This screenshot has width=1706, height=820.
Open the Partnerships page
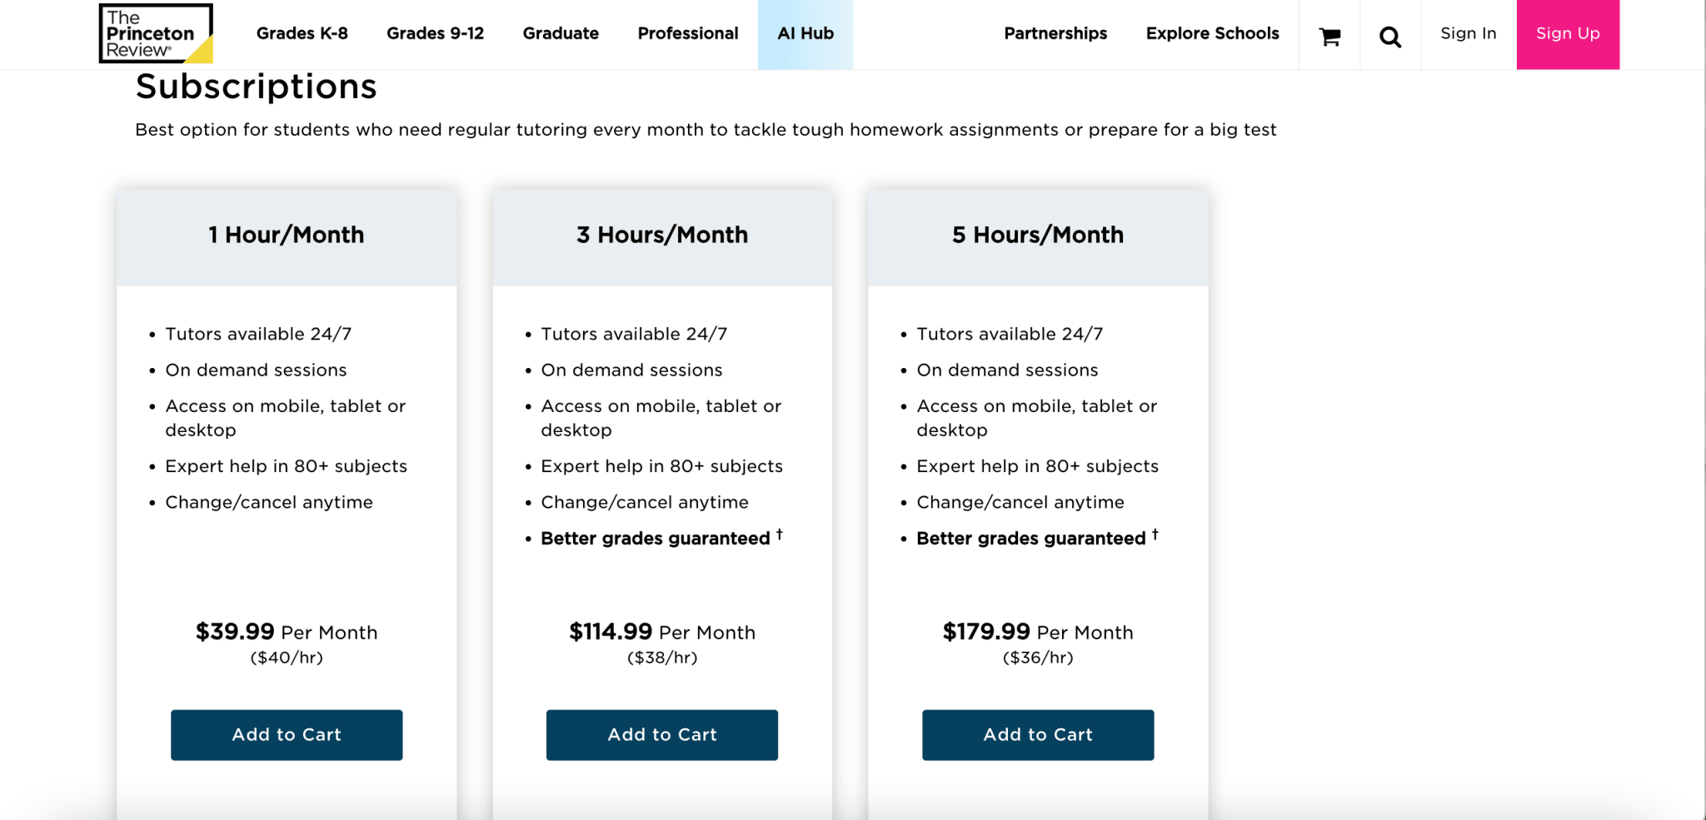click(1055, 33)
